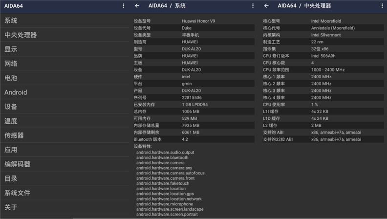Viewport: 387px width, 219px height.
Task: Open the 设备 category
Action: (64, 107)
